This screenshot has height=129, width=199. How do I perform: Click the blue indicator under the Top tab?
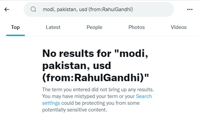click(x=16, y=35)
